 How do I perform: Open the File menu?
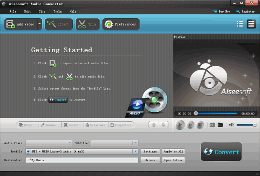pyautogui.click(x=13, y=12)
